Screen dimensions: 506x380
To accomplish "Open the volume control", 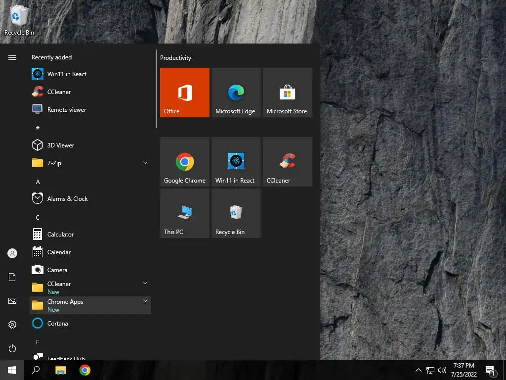I will (x=442, y=370).
